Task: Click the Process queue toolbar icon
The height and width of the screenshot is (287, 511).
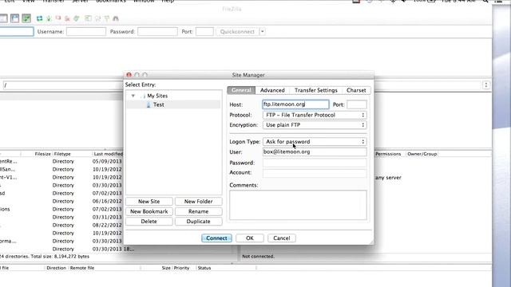Action: point(49,18)
